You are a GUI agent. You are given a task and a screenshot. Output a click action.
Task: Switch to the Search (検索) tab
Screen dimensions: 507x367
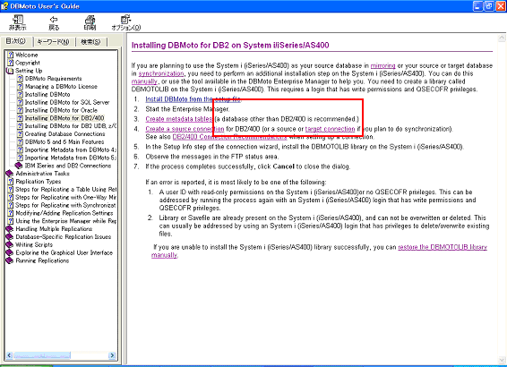90,42
